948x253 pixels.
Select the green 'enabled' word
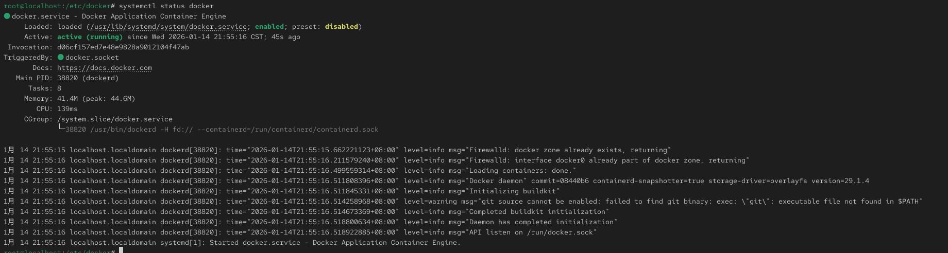tap(269, 27)
